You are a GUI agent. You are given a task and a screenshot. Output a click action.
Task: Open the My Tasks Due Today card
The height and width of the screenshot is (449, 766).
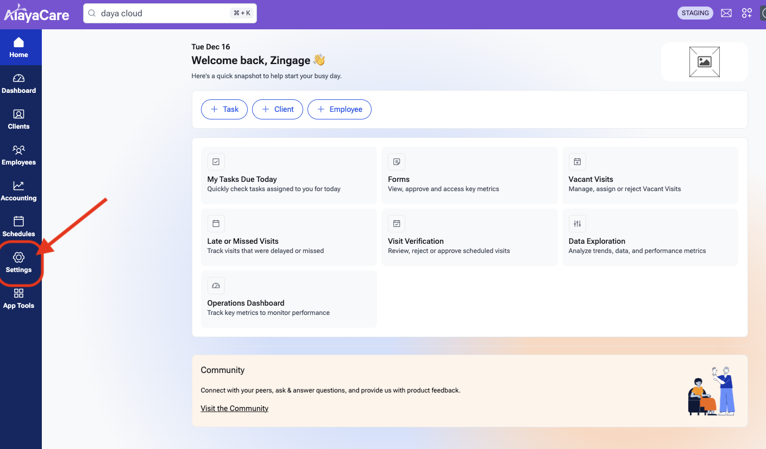click(289, 175)
